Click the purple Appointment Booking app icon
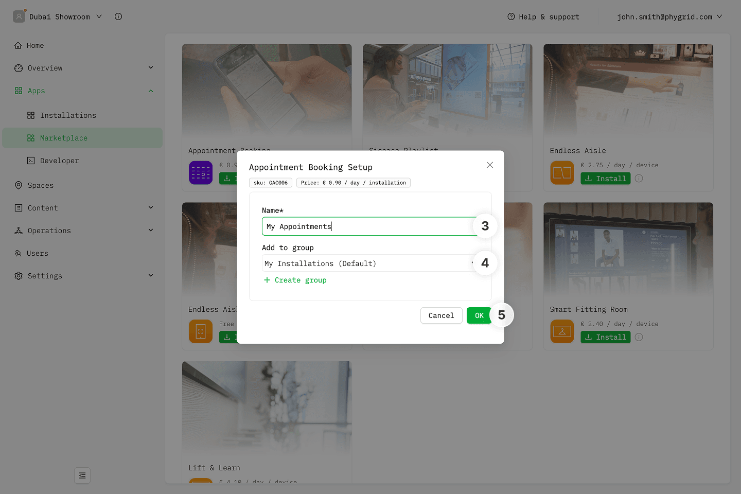The width and height of the screenshot is (741, 494). pos(201,173)
